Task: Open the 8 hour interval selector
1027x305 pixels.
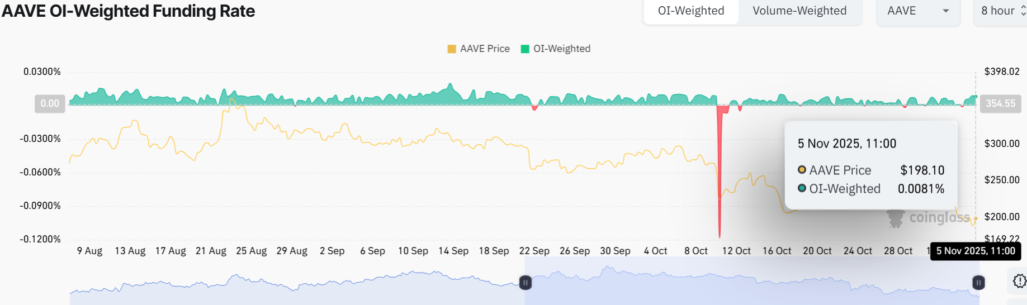Action: click(x=1002, y=11)
